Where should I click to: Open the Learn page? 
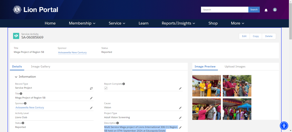143,23
